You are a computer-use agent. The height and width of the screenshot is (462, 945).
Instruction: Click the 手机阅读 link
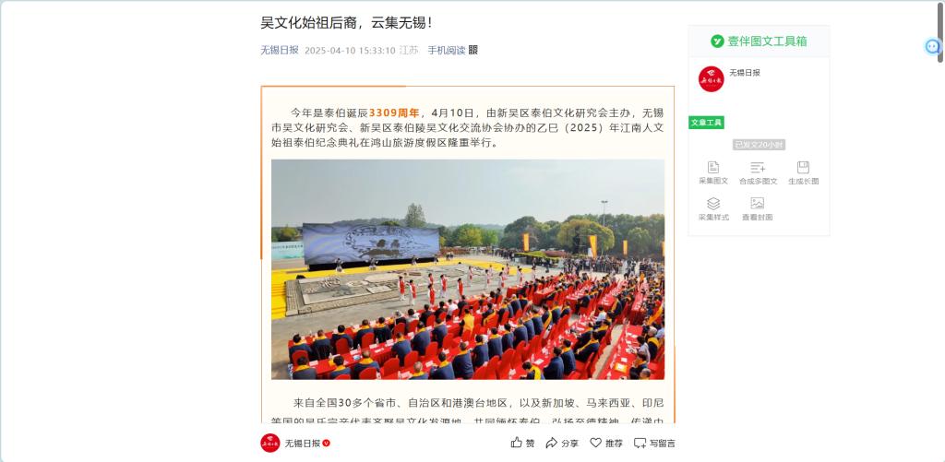click(447, 50)
